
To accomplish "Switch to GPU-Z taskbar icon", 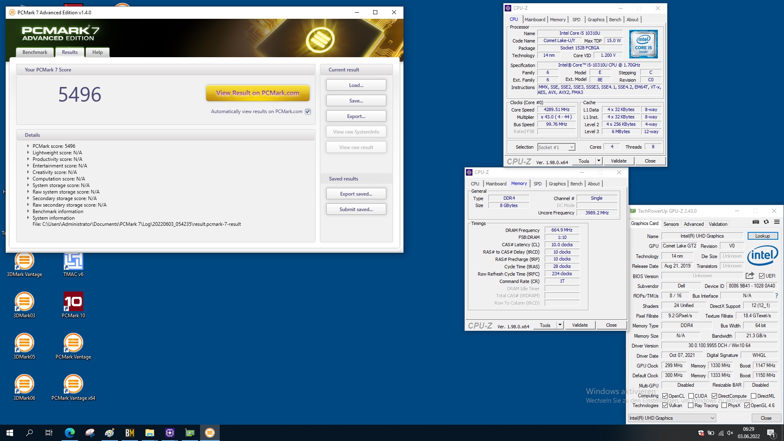I will coord(190,433).
